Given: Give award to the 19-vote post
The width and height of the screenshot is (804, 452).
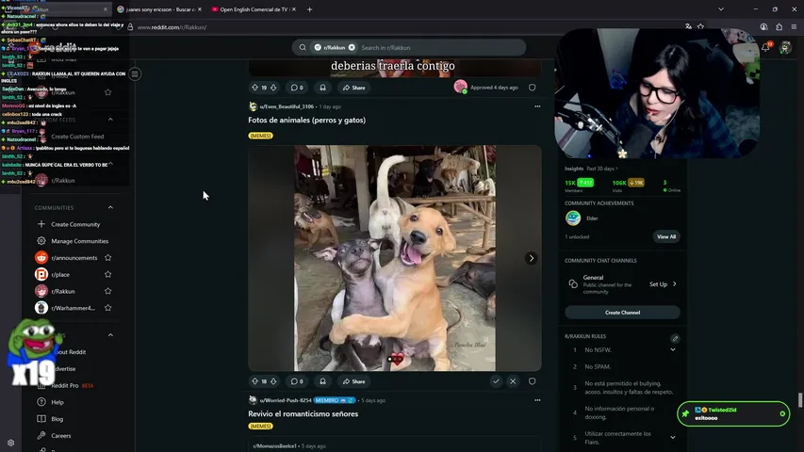Looking at the screenshot, I should 322,88.
